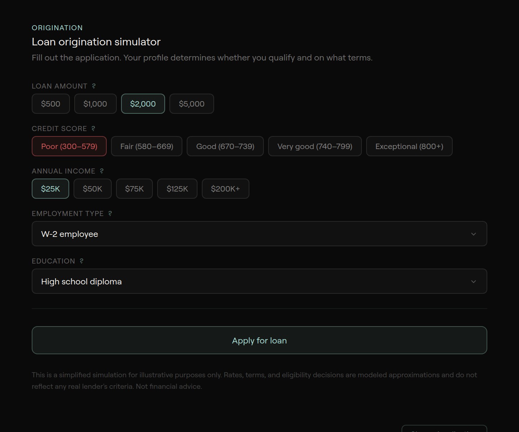Open the Employment Type help tooltip
This screenshot has height=432, width=519.
click(110, 213)
